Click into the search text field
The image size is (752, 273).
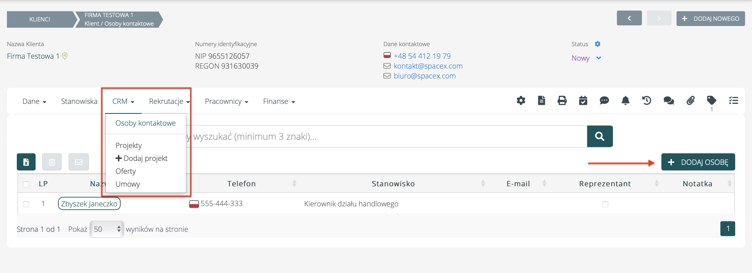(386, 136)
